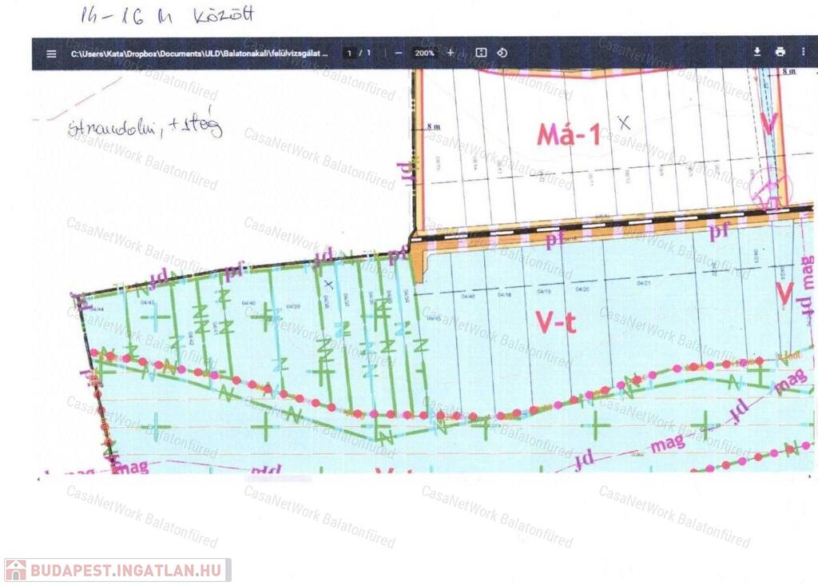Select the 200% zoom level field
This screenshot has height=586, width=818.
pos(424,53)
